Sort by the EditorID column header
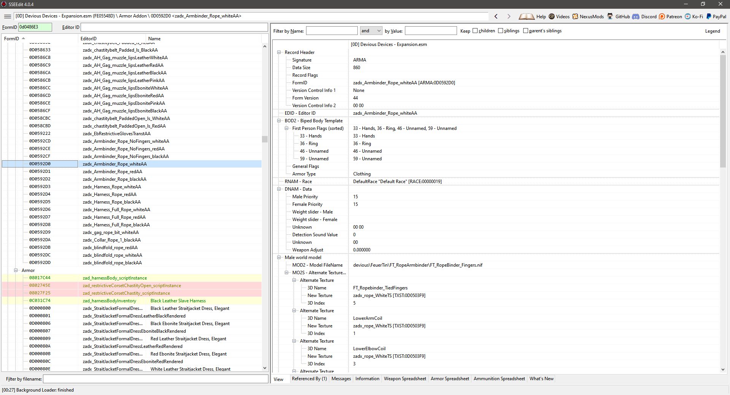This screenshot has width=730, height=395. 112,39
